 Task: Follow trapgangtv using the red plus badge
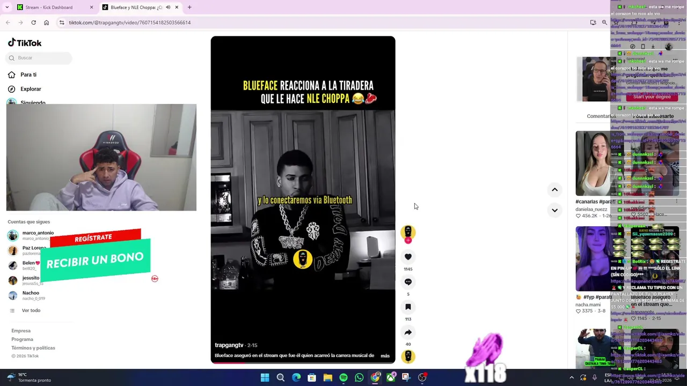(x=408, y=241)
